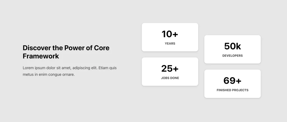Click the word "metus" in the paragraph
Viewport: 287px width, 122px height.
pyautogui.click(x=28, y=75)
